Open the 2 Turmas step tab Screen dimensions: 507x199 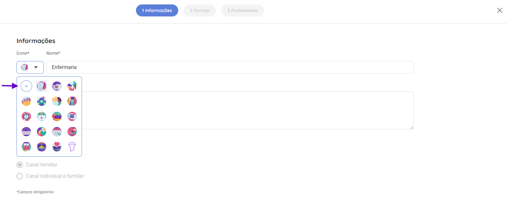pyautogui.click(x=199, y=10)
